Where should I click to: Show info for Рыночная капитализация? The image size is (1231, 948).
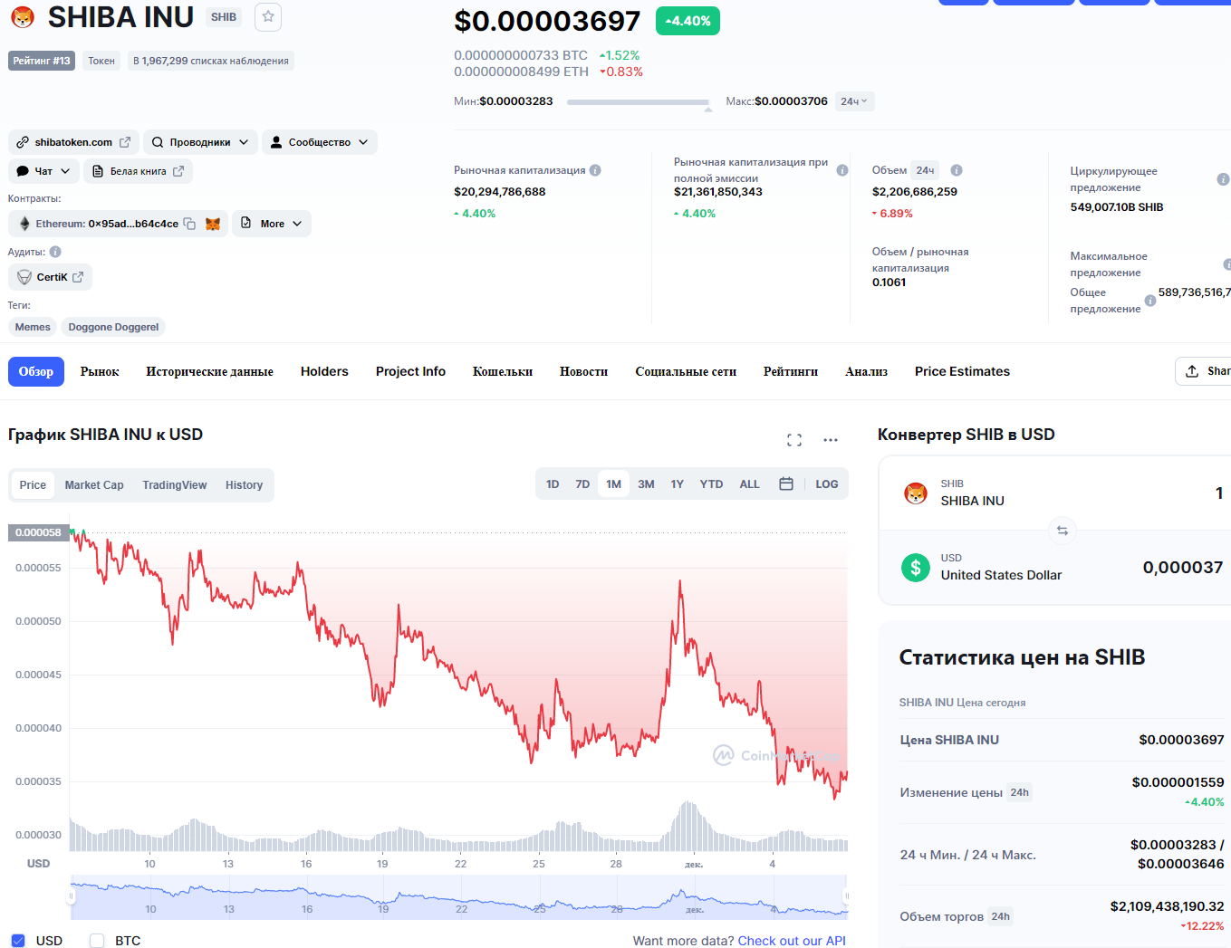click(595, 170)
